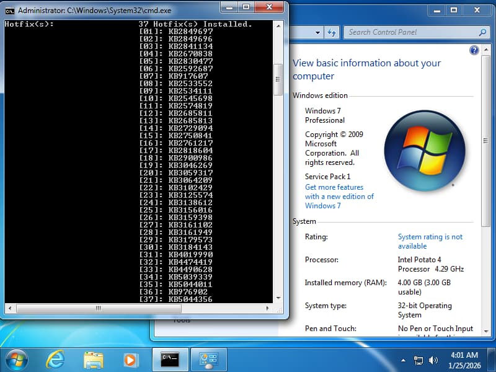
Task: Open the cmd.exe title bar system icon
Action: (10, 11)
